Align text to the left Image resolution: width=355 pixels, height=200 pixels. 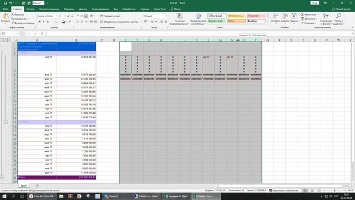[78, 22]
